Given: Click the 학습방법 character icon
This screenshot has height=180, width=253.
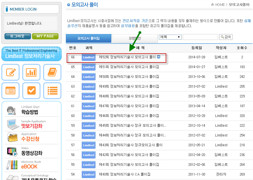Looking at the screenshot, I should (x=11, y=111).
